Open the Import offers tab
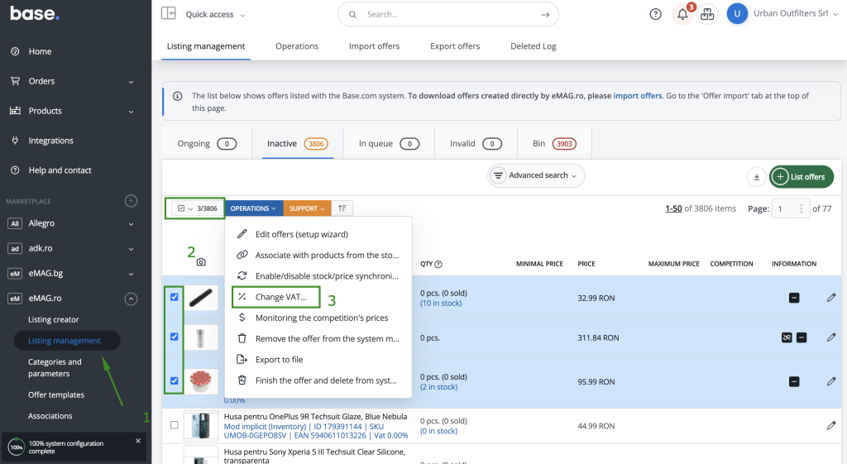 374,46
